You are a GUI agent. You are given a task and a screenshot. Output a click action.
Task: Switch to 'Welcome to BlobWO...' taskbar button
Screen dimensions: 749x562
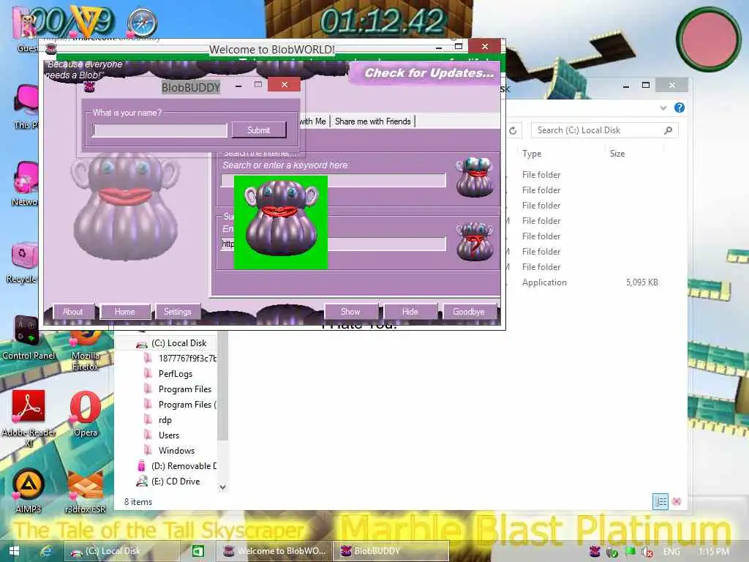(274, 551)
